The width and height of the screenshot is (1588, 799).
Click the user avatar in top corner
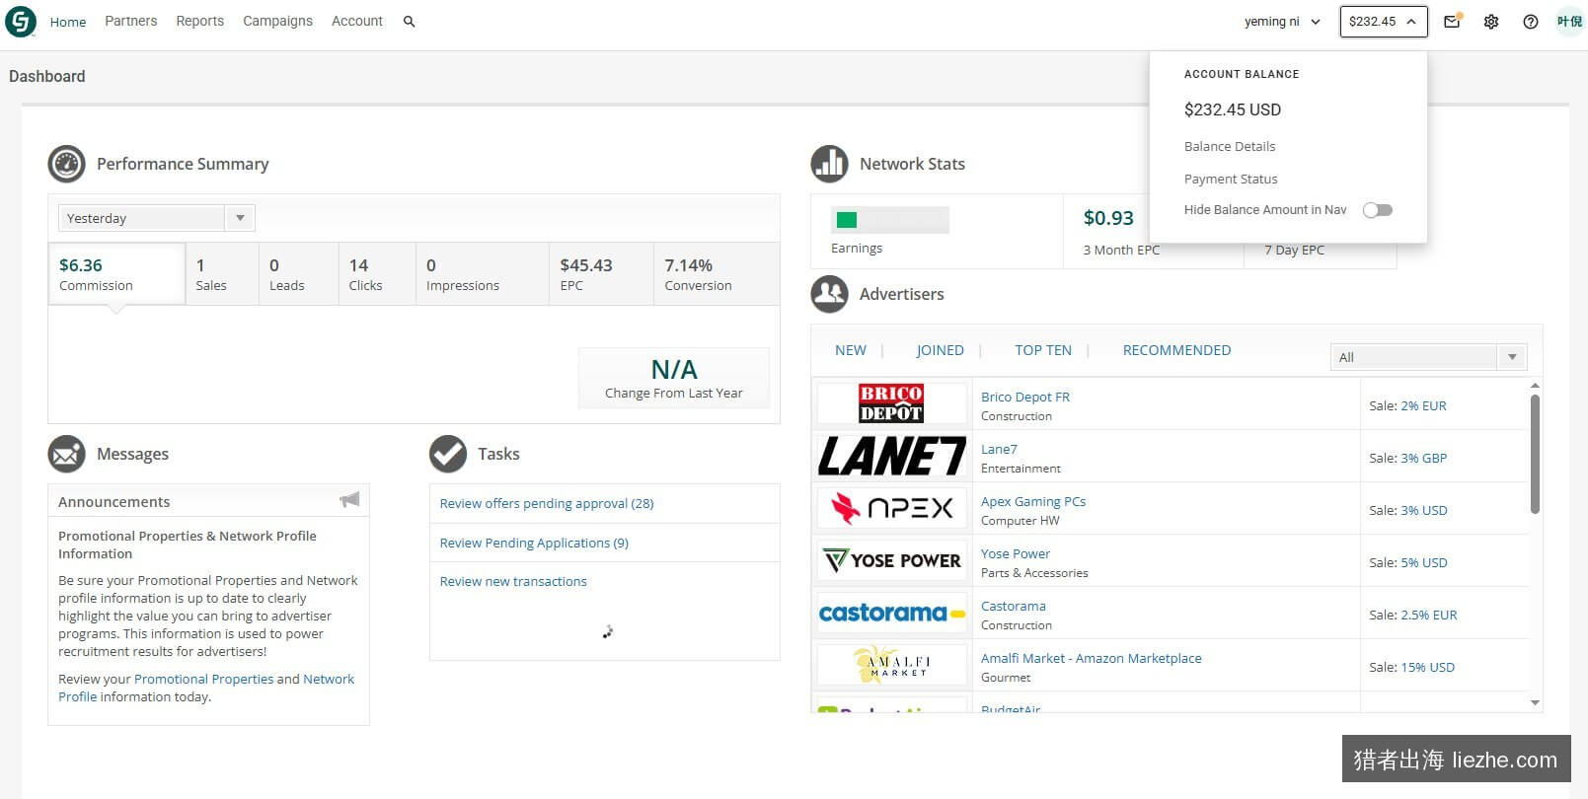tap(1569, 21)
